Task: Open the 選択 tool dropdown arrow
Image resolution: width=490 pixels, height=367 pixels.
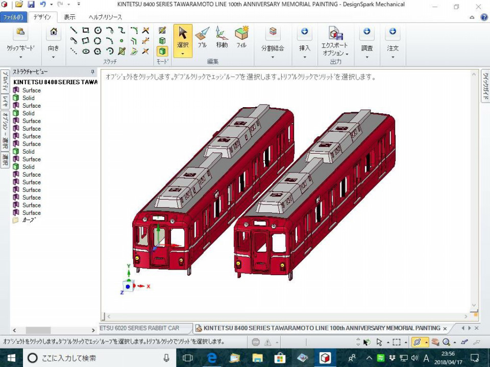Action: pos(183,54)
